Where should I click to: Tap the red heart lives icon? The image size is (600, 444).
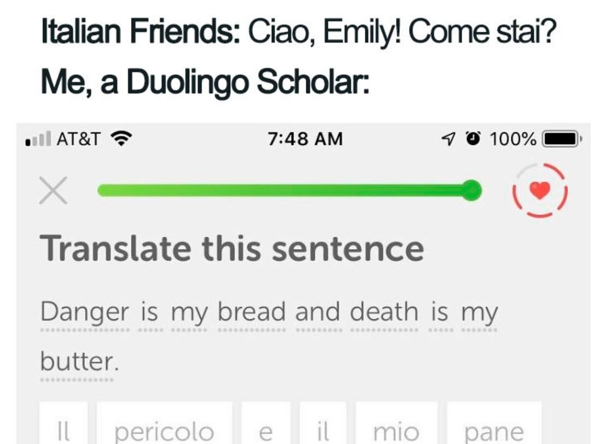click(541, 191)
